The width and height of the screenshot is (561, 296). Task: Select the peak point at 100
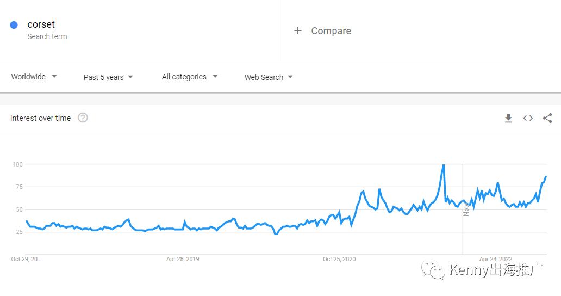pyautogui.click(x=444, y=165)
